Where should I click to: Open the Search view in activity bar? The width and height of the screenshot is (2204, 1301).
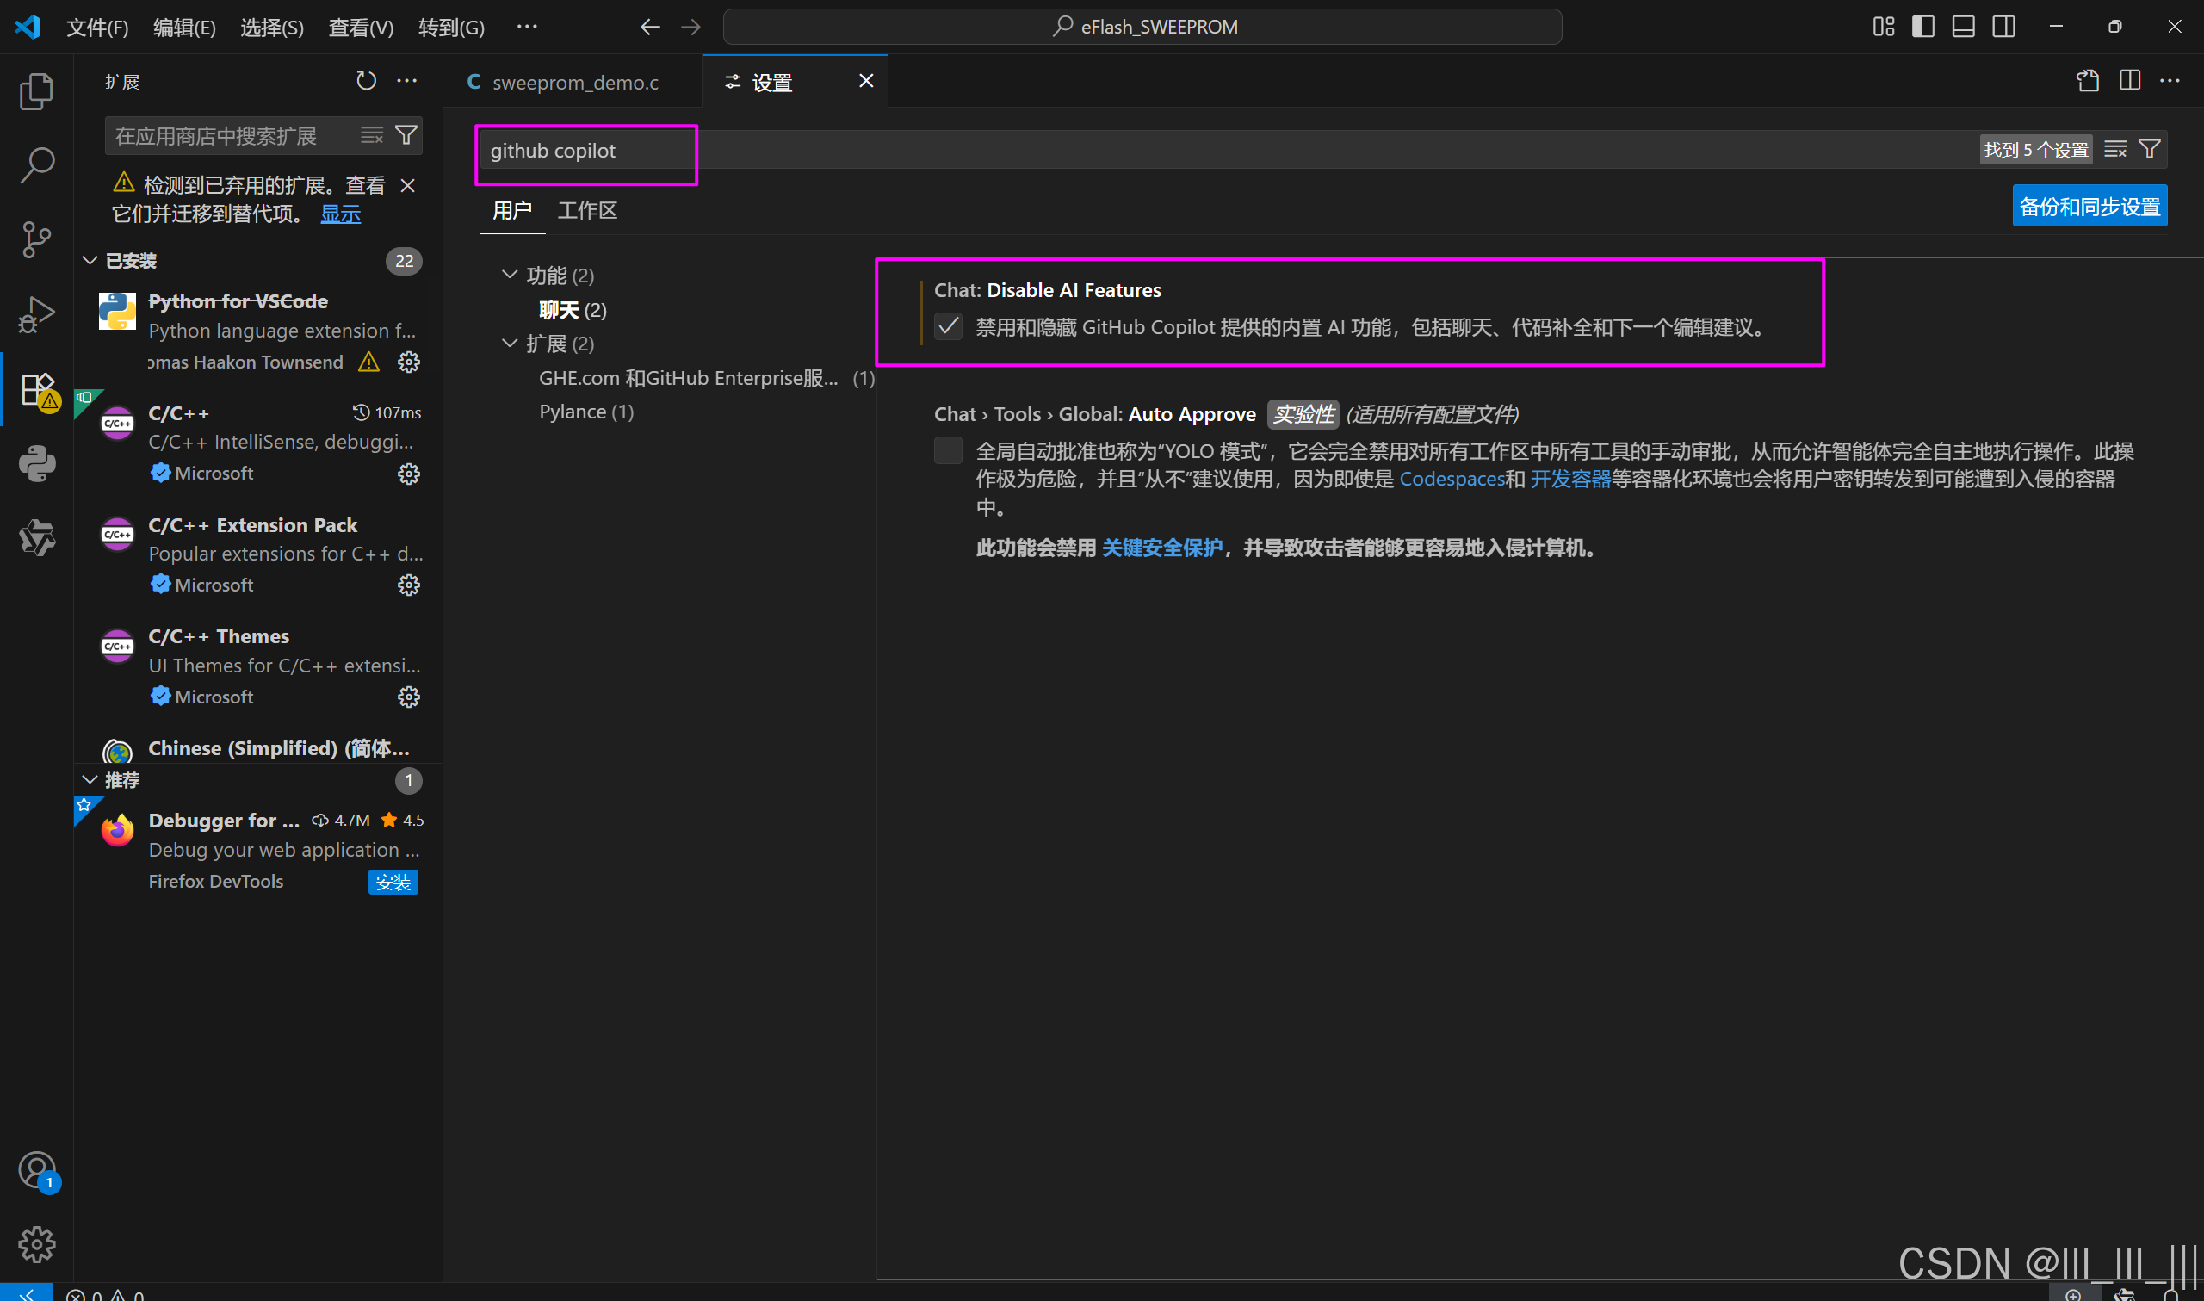click(x=36, y=164)
